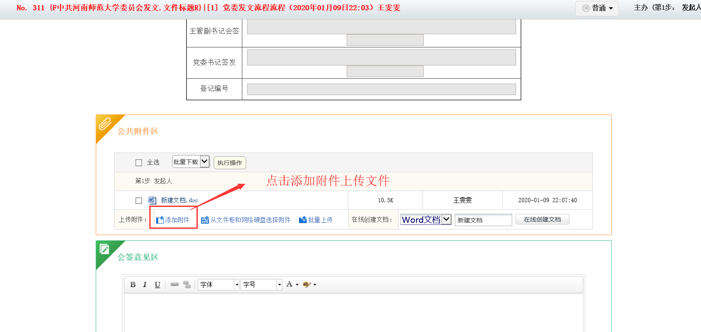
Task: Open the 普通 priority menu
Action: coord(597,8)
